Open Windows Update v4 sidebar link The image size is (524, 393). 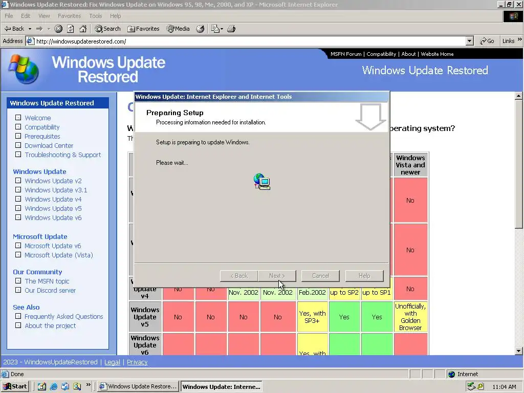(53, 199)
